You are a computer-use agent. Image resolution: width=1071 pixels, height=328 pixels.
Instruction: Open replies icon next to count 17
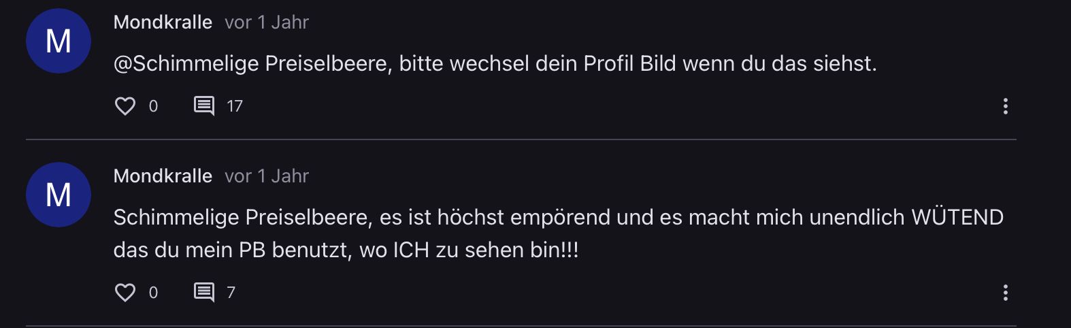tap(204, 106)
